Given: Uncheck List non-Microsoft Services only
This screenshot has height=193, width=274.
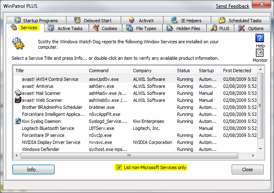Looking at the screenshot, I should tap(119, 167).
